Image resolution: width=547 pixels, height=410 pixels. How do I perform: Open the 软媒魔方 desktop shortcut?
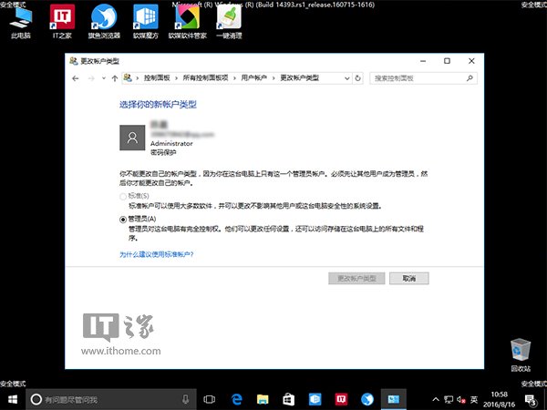144,21
